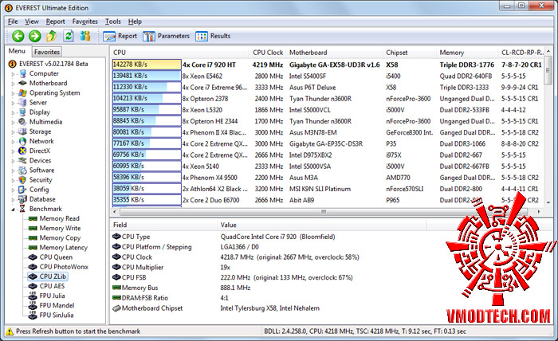Click the Refresh toolbar icon
The width and height of the screenshot is (558, 341).
point(69,36)
